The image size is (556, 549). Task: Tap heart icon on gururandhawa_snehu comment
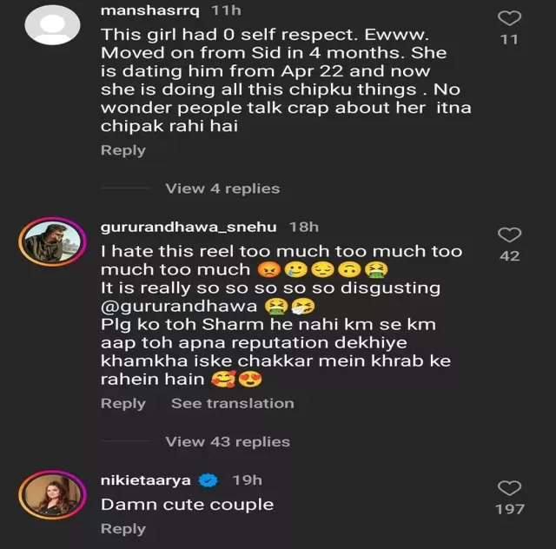(510, 235)
